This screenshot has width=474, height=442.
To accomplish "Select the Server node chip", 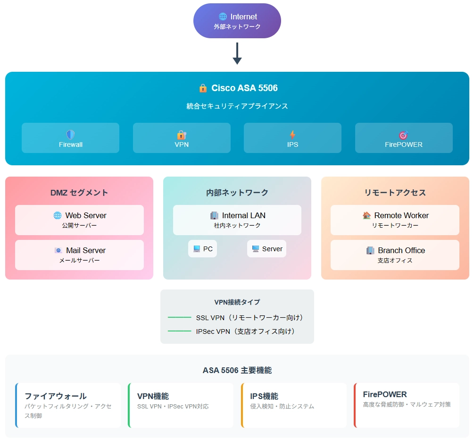I will point(266,249).
